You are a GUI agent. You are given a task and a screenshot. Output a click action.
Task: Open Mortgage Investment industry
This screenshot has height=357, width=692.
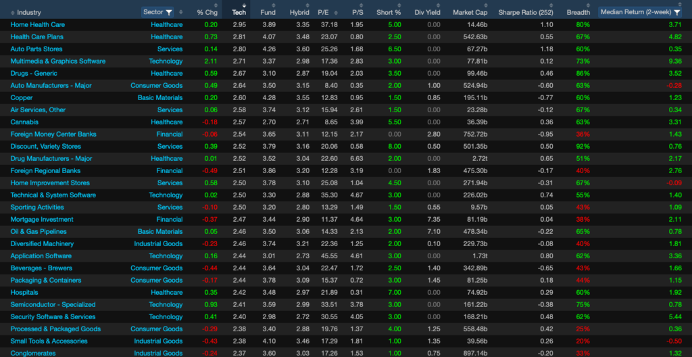click(x=41, y=219)
